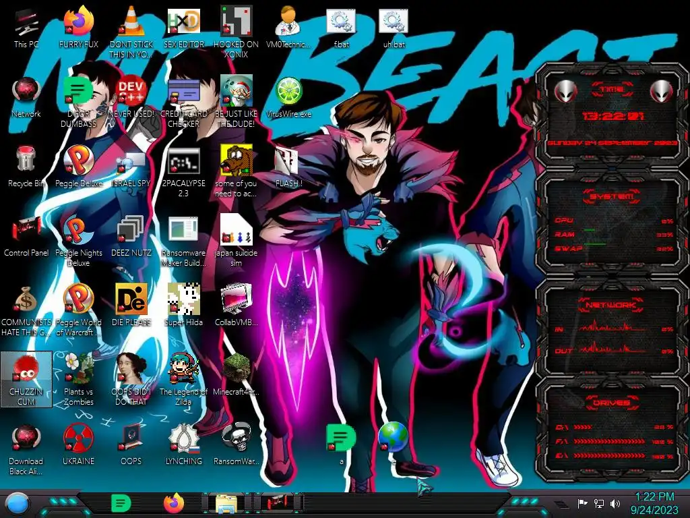Select the RansomWar skull icon
This screenshot has width=690, height=518.
tap(236, 438)
